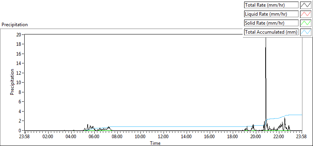Click the Total Accumulated blue line icon
The width and height of the screenshot is (313, 146).
[x=306, y=32]
